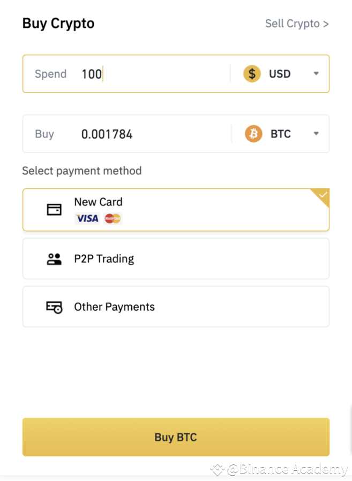The image size is (352, 481).
Task: Click the P2P Trading people icon
Action: 54,258
